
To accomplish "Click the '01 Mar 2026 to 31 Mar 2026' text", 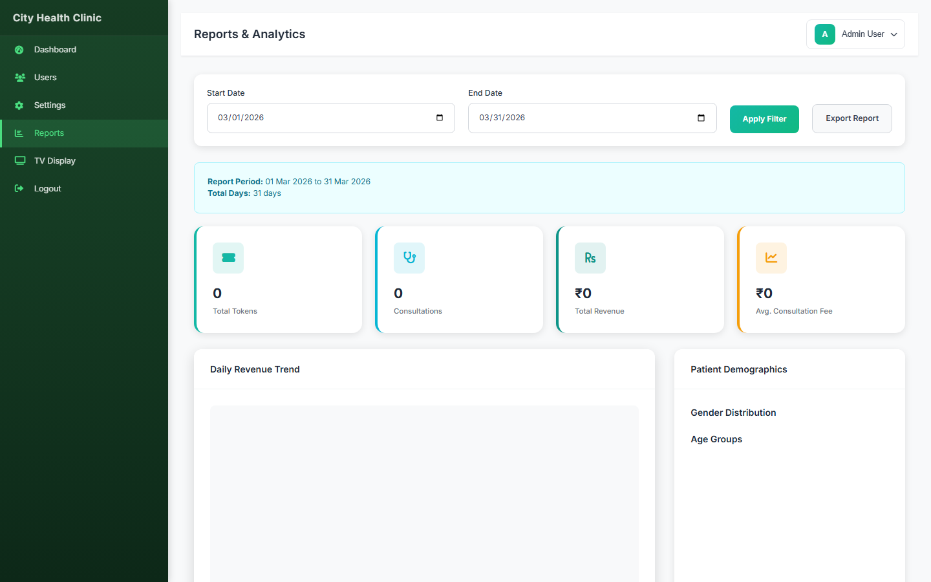I will click(318, 182).
